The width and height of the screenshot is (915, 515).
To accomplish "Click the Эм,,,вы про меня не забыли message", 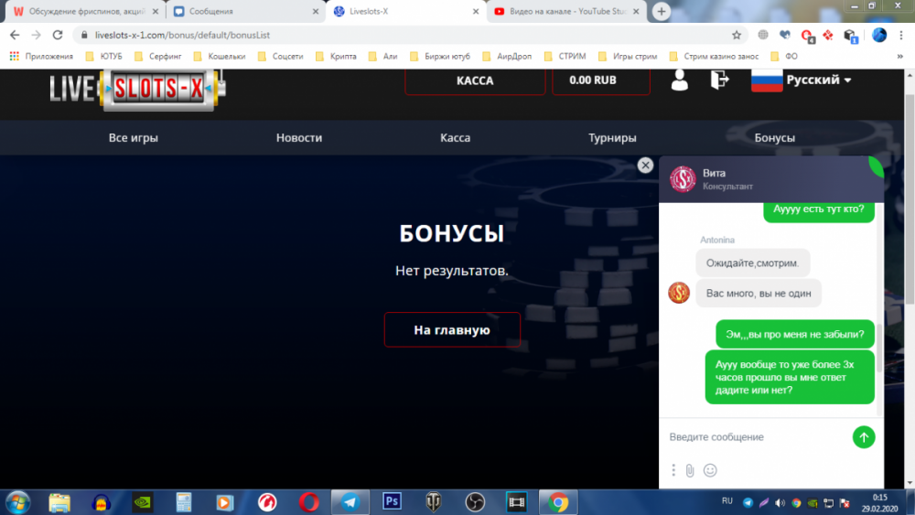I will (x=795, y=334).
